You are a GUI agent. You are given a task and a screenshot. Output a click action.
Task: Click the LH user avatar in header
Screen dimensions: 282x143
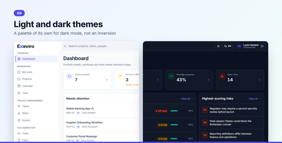pyautogui.click(x=239, y=46)
